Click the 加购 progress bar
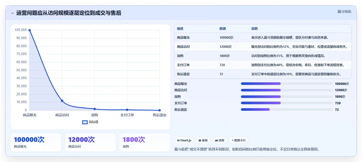Image resolution: width=362 pixels, height=162 pixels. pos(287,97)
